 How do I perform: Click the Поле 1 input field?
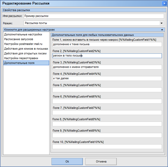pyautogui.click(x=107, y=44)
